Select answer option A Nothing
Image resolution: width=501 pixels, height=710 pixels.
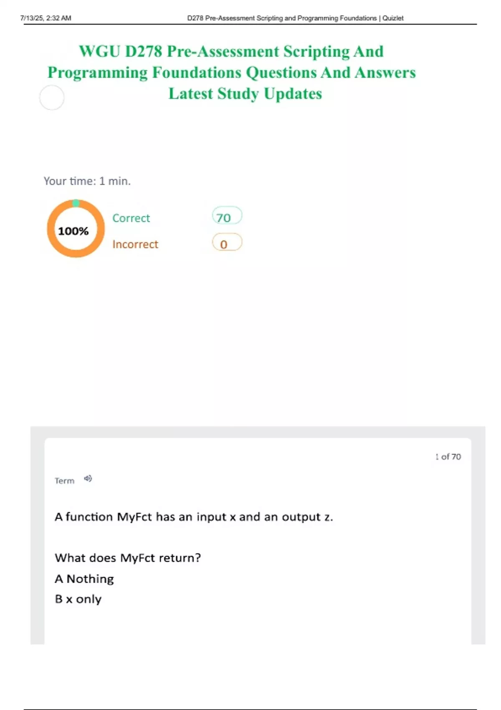(x=84, y=579)
